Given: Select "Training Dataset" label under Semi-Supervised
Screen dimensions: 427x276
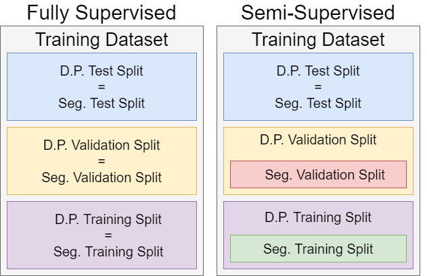Looking at the screenshot, I should [x=318, y=39].
